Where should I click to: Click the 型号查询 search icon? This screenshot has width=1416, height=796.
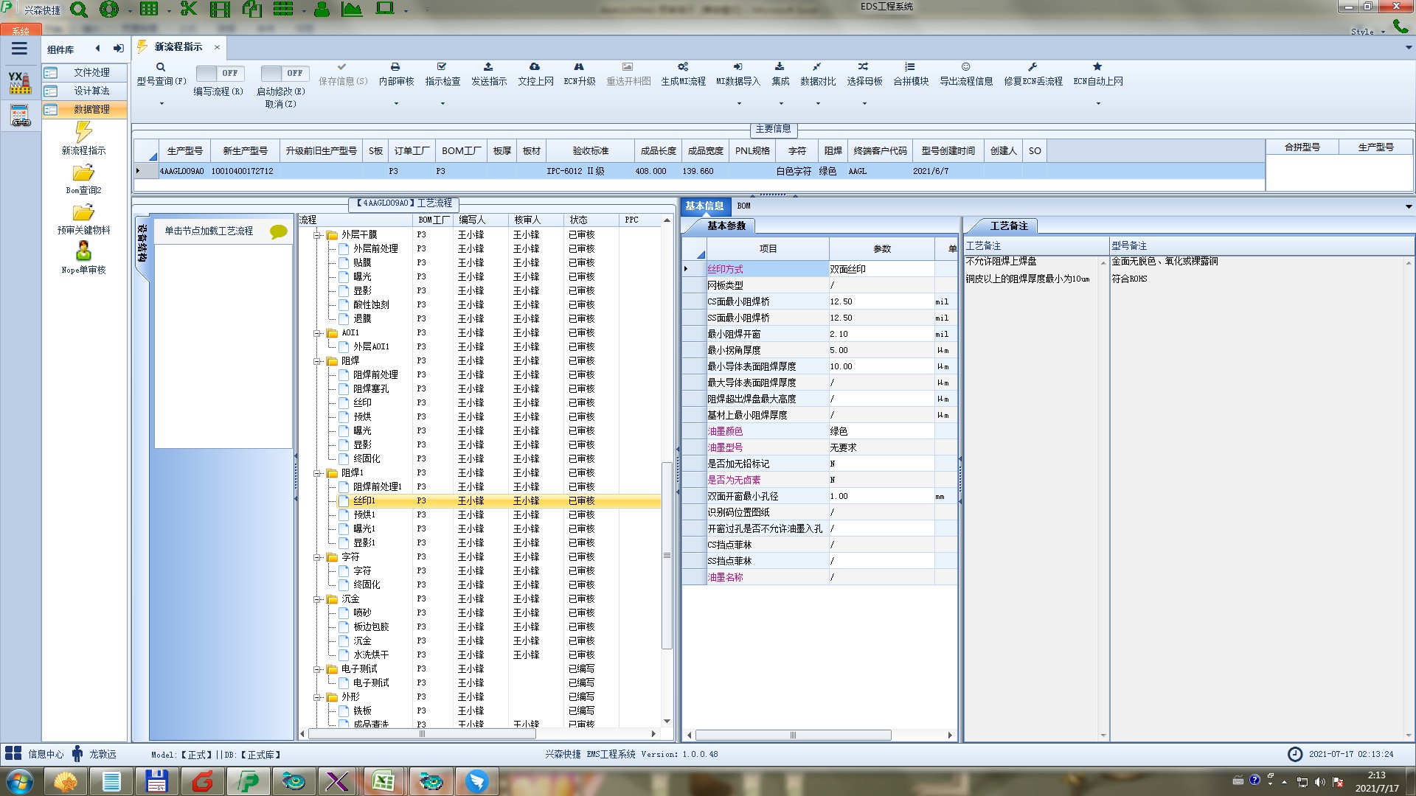point(161,67)
